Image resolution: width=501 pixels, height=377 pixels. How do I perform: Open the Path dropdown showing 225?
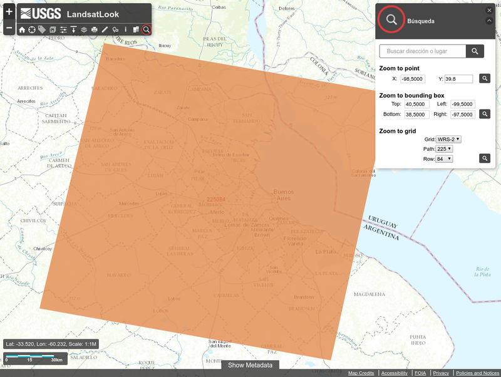tap(444, 149)
